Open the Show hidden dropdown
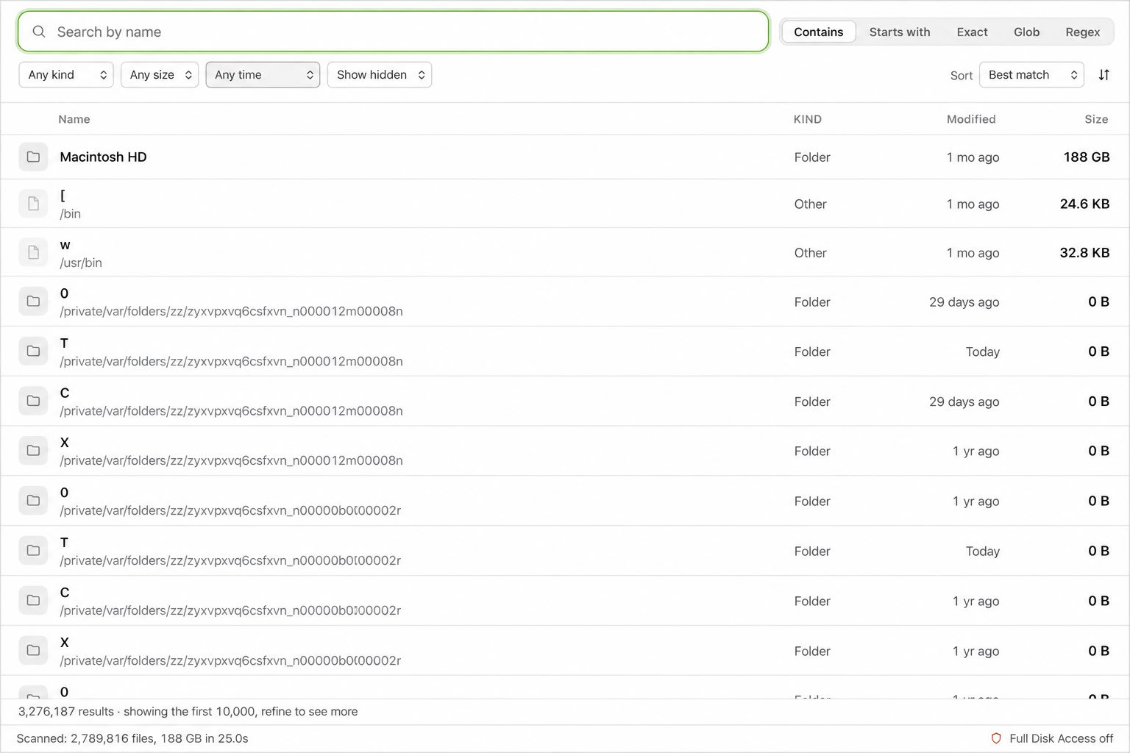The image size is (1130, 753). tap(380, 75)
